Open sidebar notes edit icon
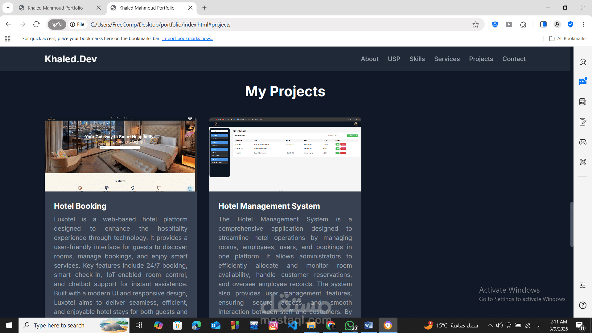592x333 pixels. [582, 122]
